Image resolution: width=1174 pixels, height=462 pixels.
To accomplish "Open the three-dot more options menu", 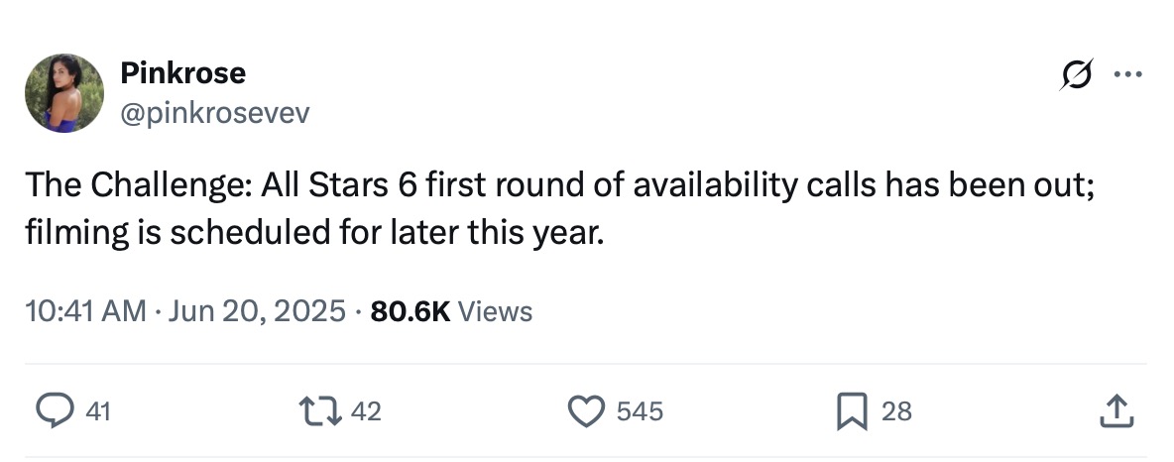I will coord(1128,74).
